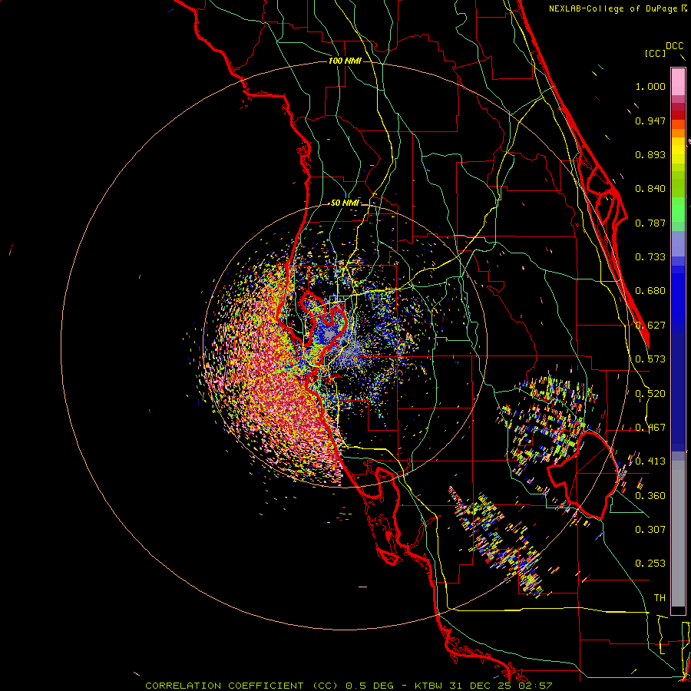Click the 50 NMI range ring label

pos(345,203)
